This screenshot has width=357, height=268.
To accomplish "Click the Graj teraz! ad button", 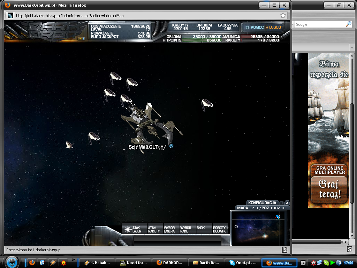I will [329, 189].
